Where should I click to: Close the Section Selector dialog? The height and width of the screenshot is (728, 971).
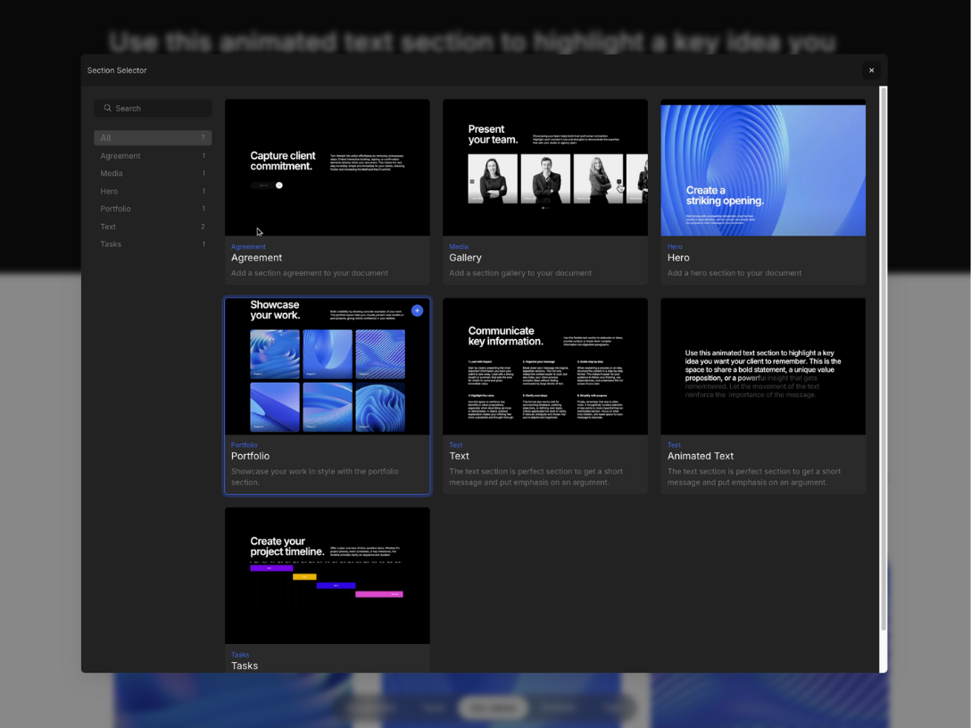point(871,70)
